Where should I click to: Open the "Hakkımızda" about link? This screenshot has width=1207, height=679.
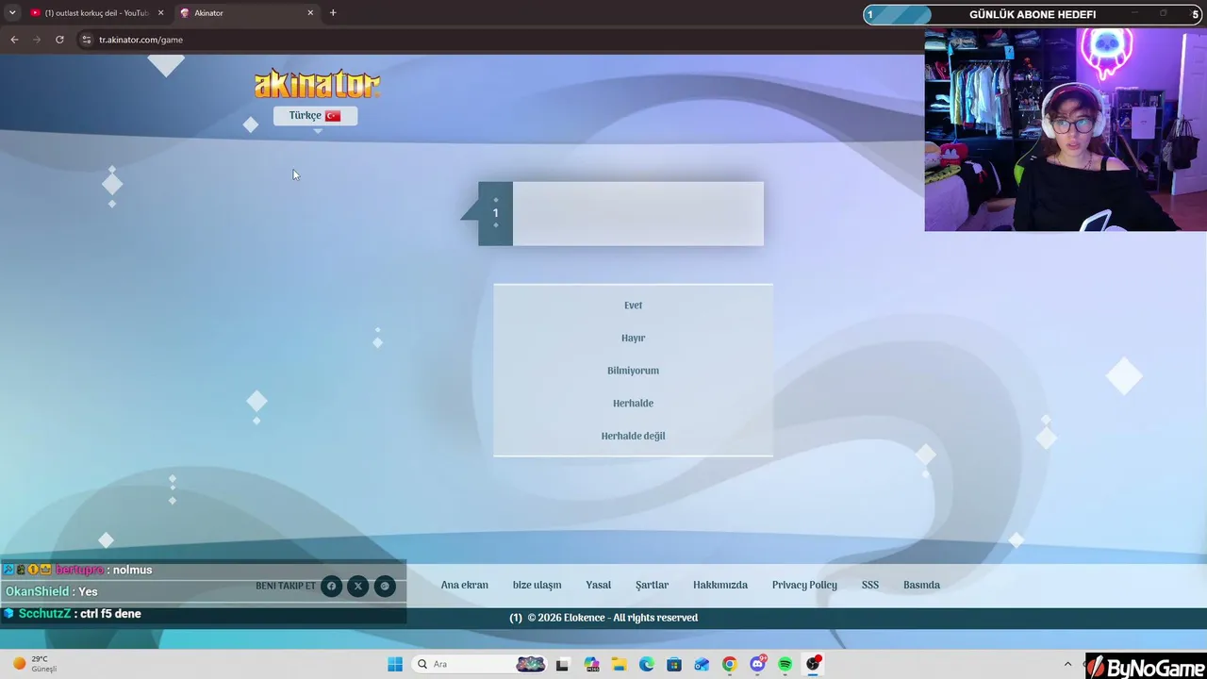coord(720,586)
